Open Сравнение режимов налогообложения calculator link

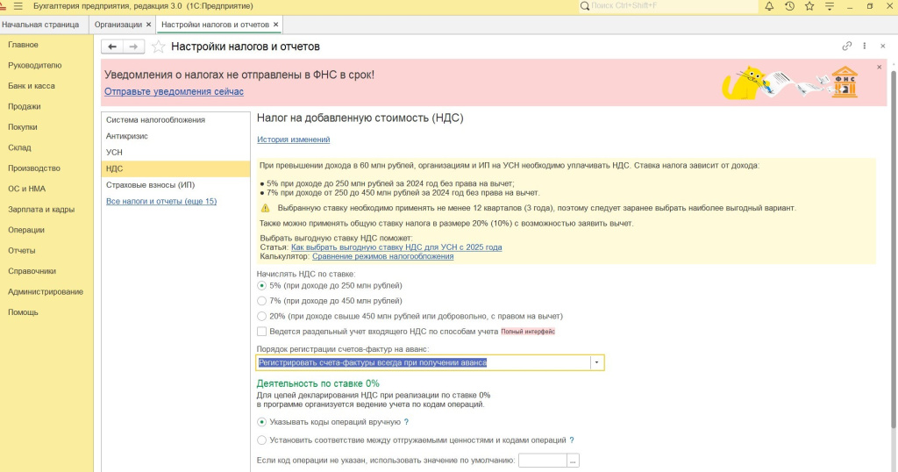point(382,257)
